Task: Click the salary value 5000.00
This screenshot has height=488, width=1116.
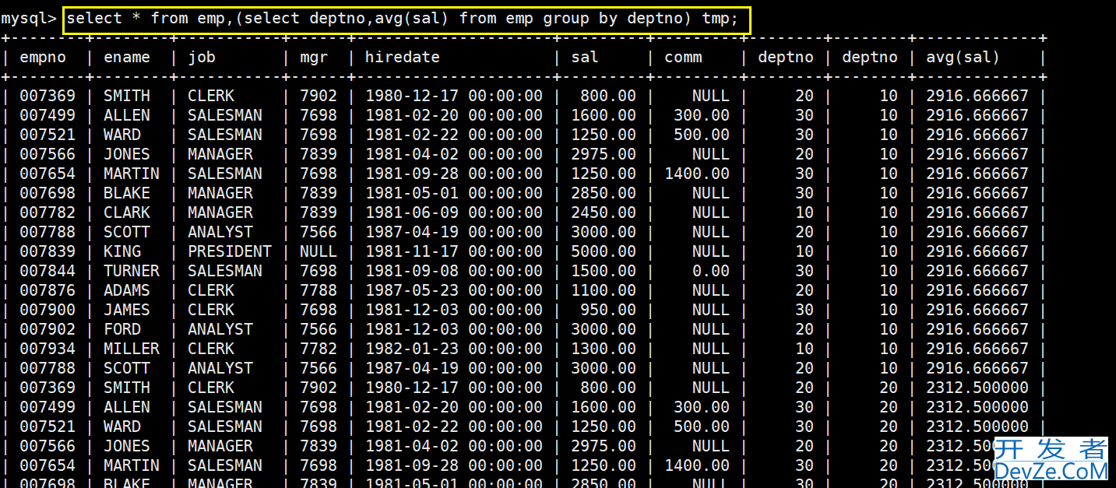Action: pyautogui.click(x=604, y=251)
